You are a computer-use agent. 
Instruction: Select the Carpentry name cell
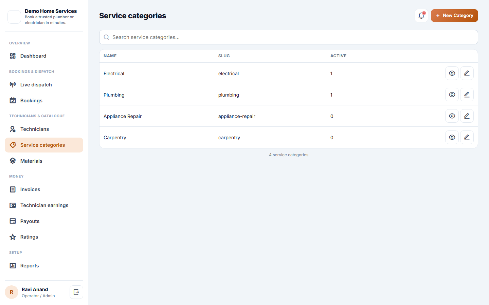click(x=115, y=138)
